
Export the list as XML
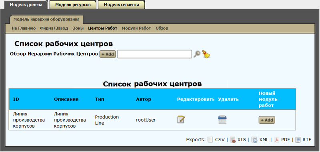pos(260,140)
